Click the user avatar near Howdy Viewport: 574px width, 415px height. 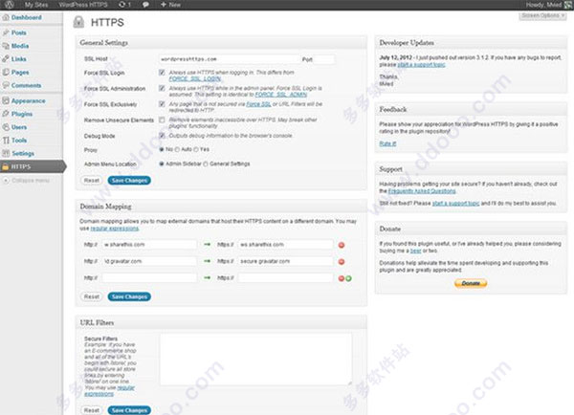[x=567, y=5]
